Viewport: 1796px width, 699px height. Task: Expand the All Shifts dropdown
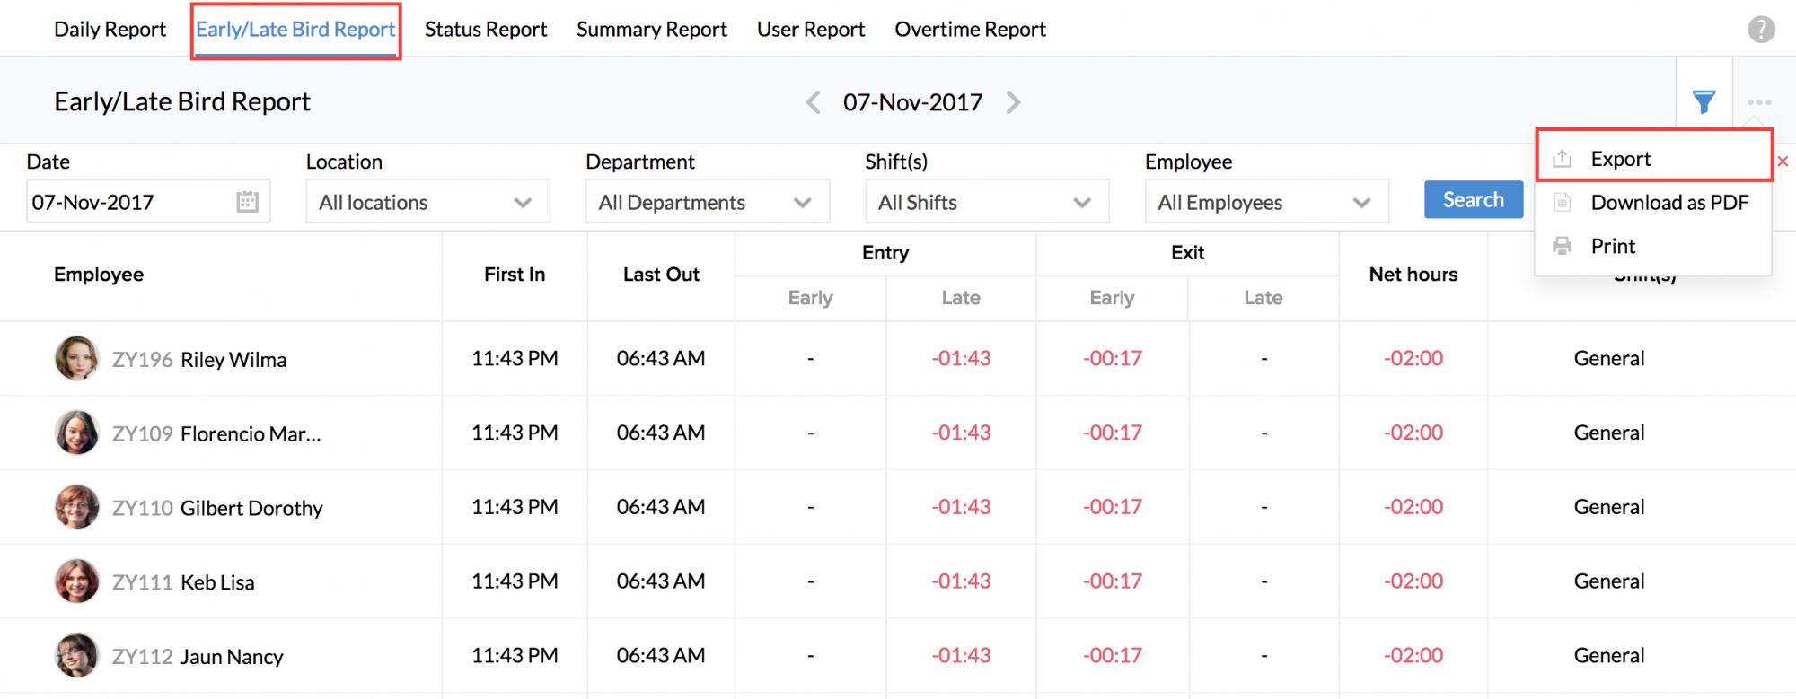(x=986, y=202)
